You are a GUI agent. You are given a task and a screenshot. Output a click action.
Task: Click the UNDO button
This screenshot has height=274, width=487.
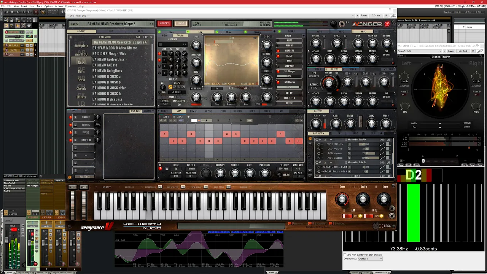181,24
